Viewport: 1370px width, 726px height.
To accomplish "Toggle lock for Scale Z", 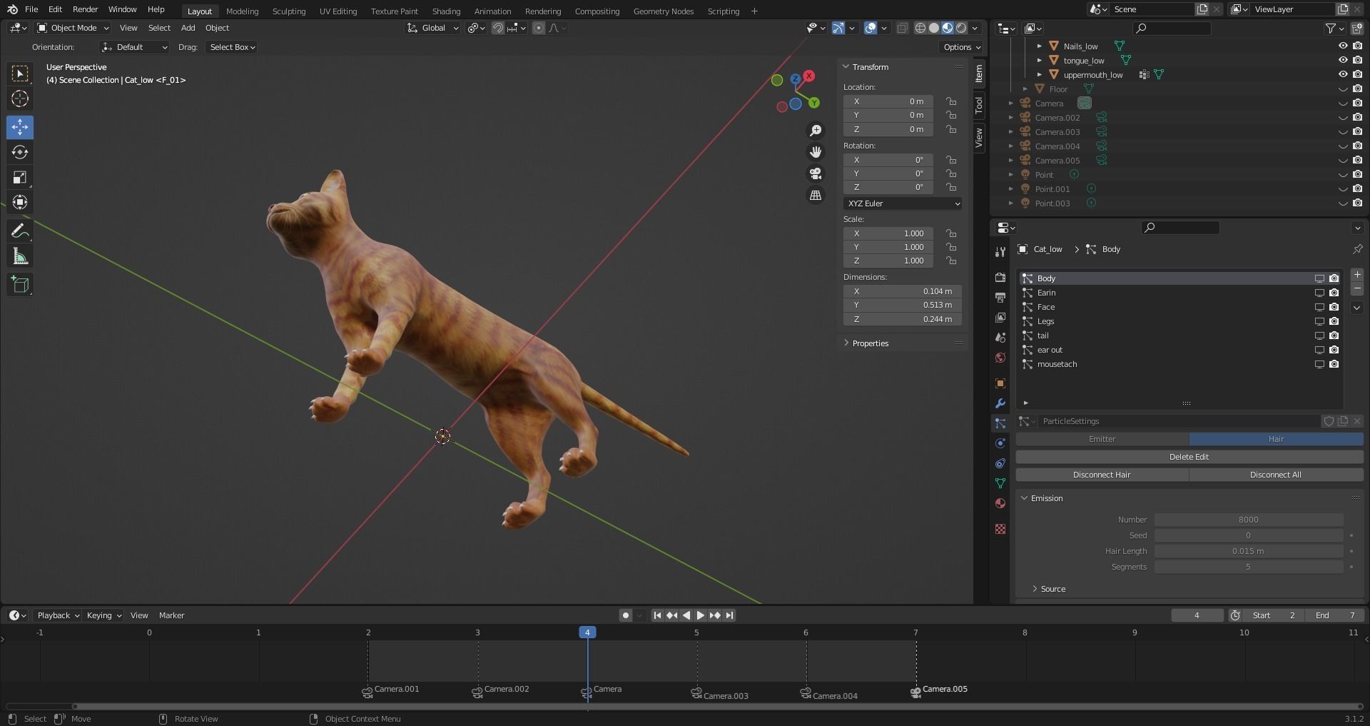I will (x=951, y=261).
